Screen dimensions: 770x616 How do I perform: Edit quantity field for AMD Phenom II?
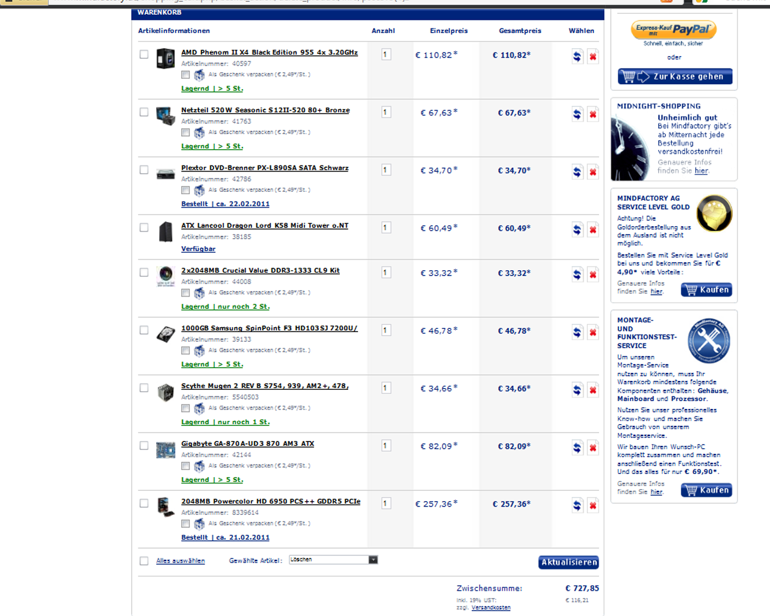(x=386, y=55)
